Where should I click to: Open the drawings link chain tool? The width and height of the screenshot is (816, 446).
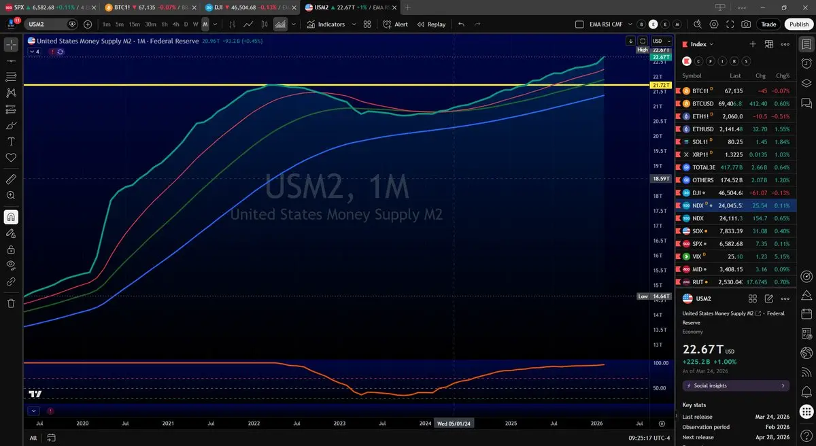(x=11, y=281)
